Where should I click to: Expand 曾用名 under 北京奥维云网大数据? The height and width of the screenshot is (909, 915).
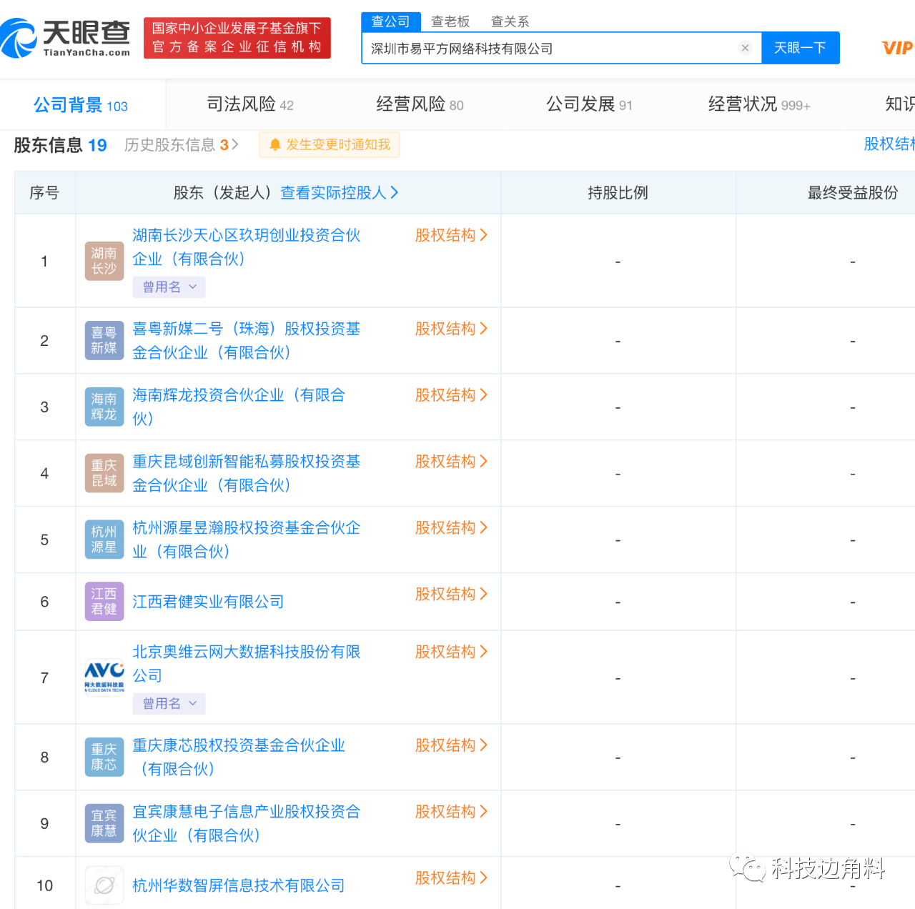169,704
